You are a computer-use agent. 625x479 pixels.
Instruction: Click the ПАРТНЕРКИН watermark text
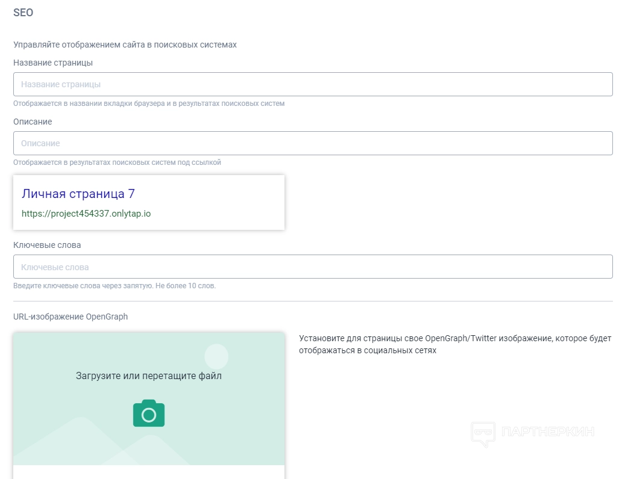(547, 432)
